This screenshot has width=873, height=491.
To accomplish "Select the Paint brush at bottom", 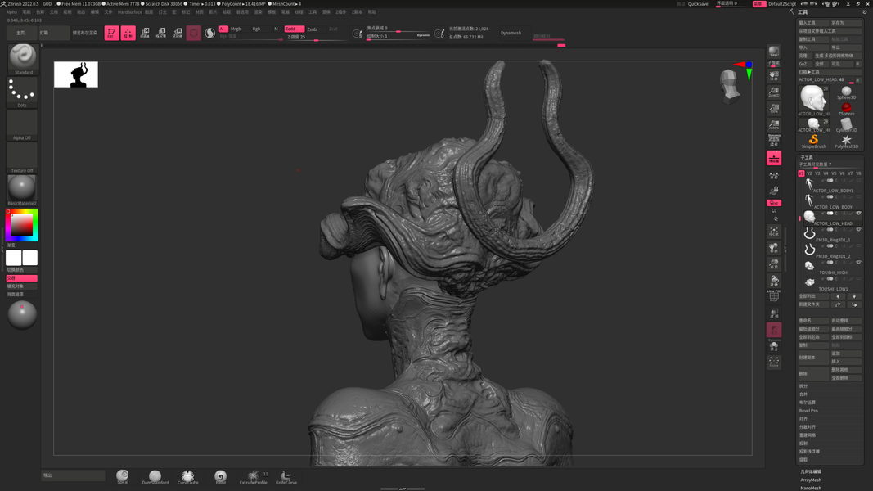I will pos(220,477).
